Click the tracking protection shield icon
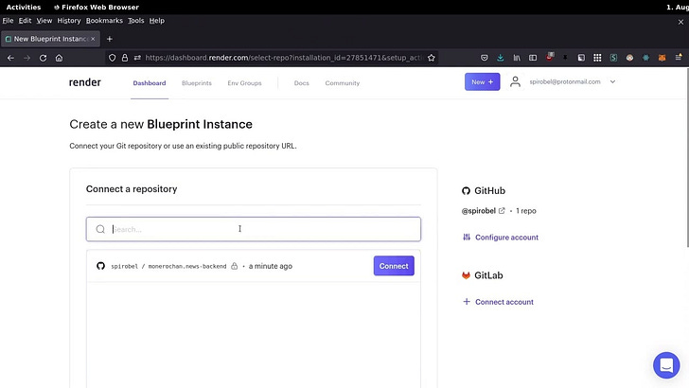 point(112,58)
